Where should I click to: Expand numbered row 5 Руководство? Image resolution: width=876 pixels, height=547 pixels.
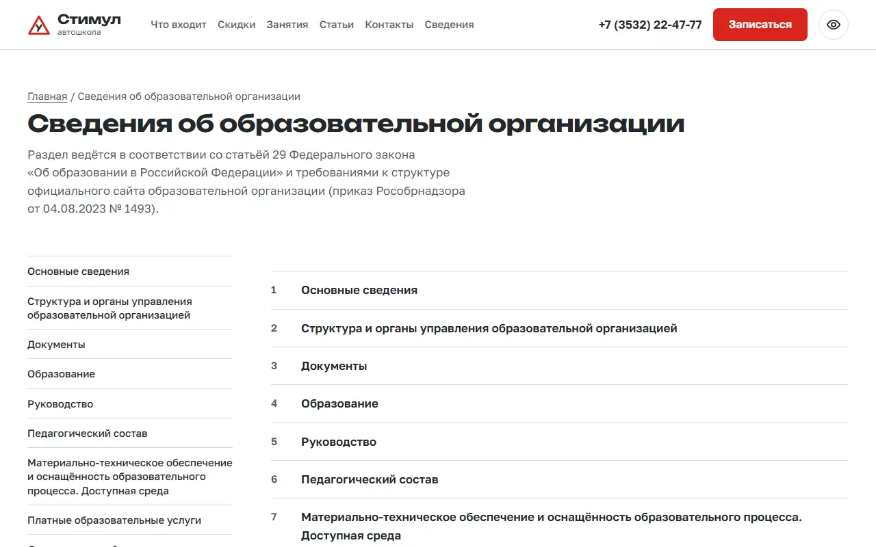[560, 442]
